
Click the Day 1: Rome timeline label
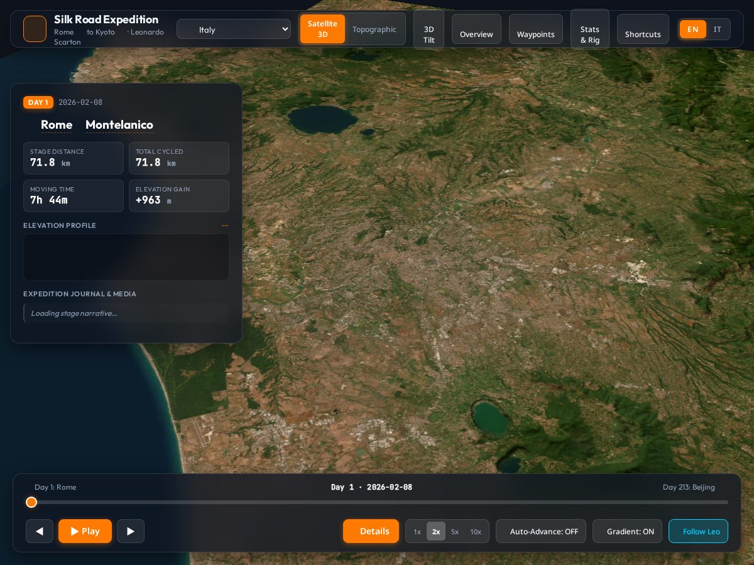tap(55, 487)
